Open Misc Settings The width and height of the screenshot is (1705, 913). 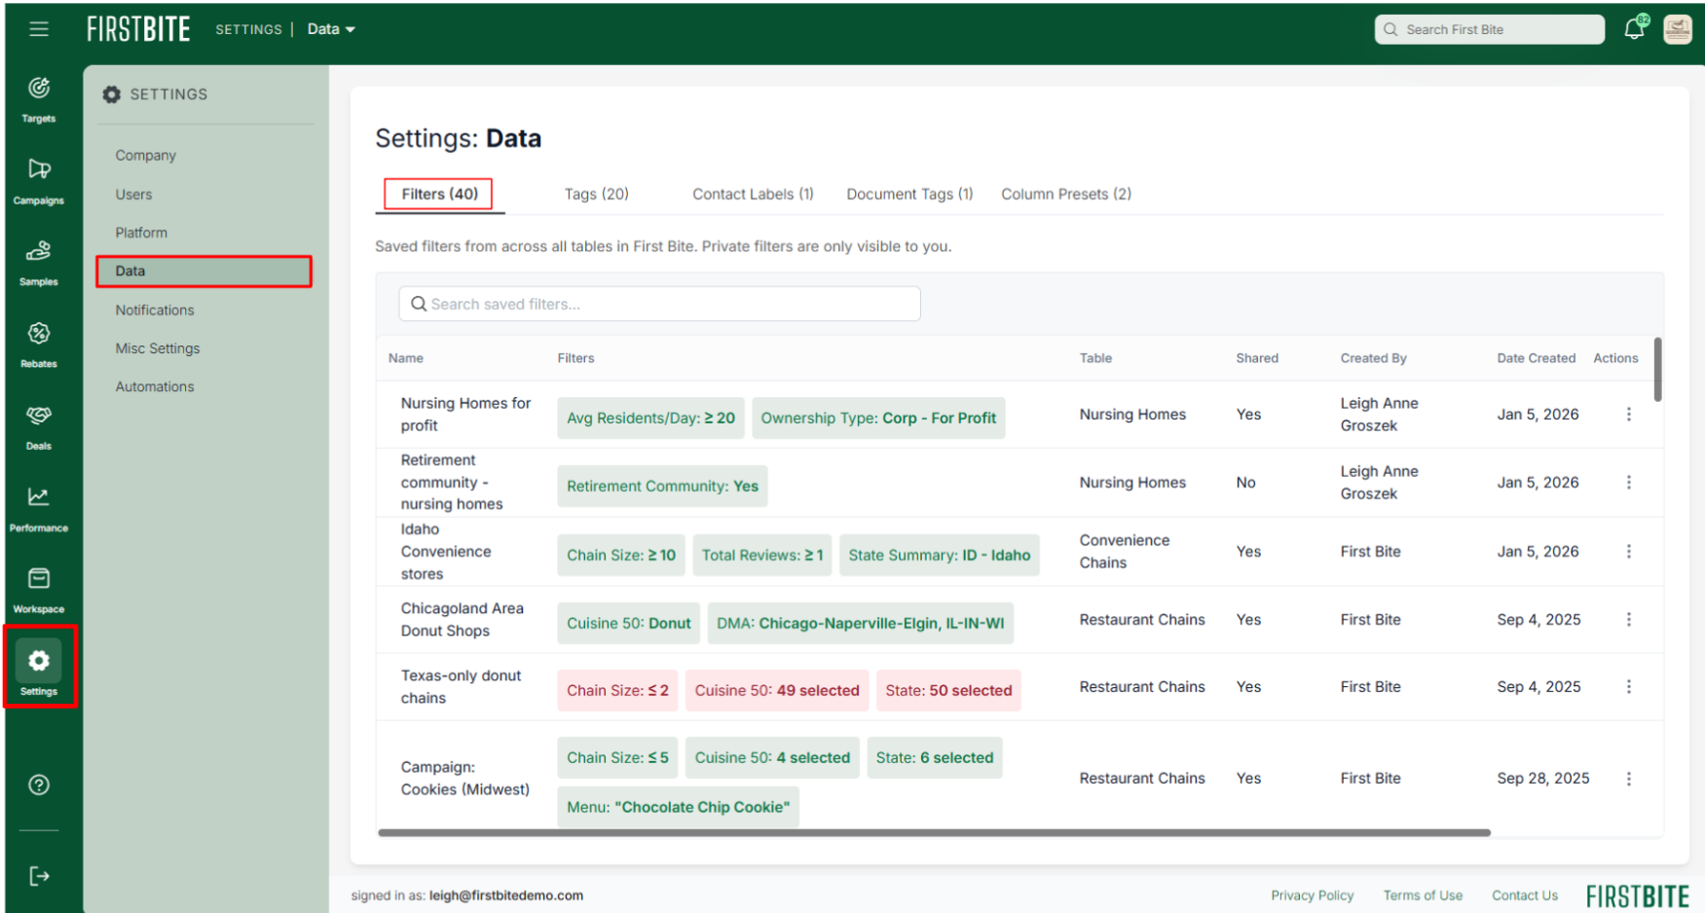pyautogui.click(x=158, y=348)
